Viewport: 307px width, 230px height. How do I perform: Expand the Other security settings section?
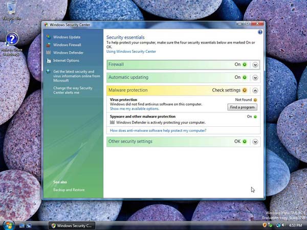255,142
